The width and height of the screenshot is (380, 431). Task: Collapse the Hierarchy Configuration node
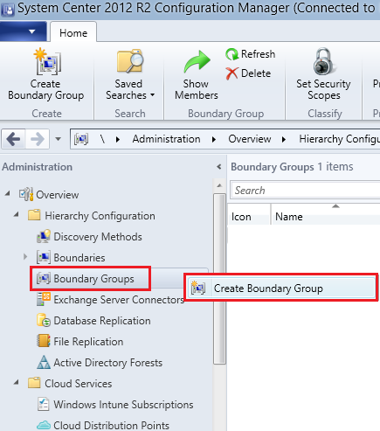click(17, 215)
